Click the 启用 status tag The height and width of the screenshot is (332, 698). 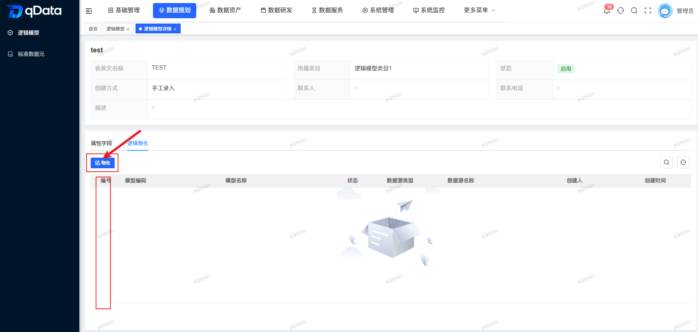[566, 69]
